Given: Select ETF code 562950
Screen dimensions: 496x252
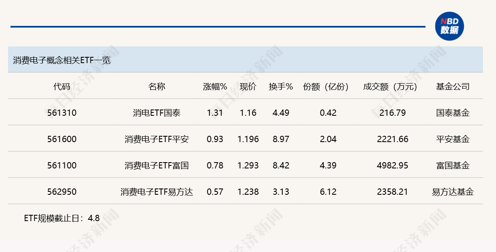Looking at the screenshot, I should [62, 192].
